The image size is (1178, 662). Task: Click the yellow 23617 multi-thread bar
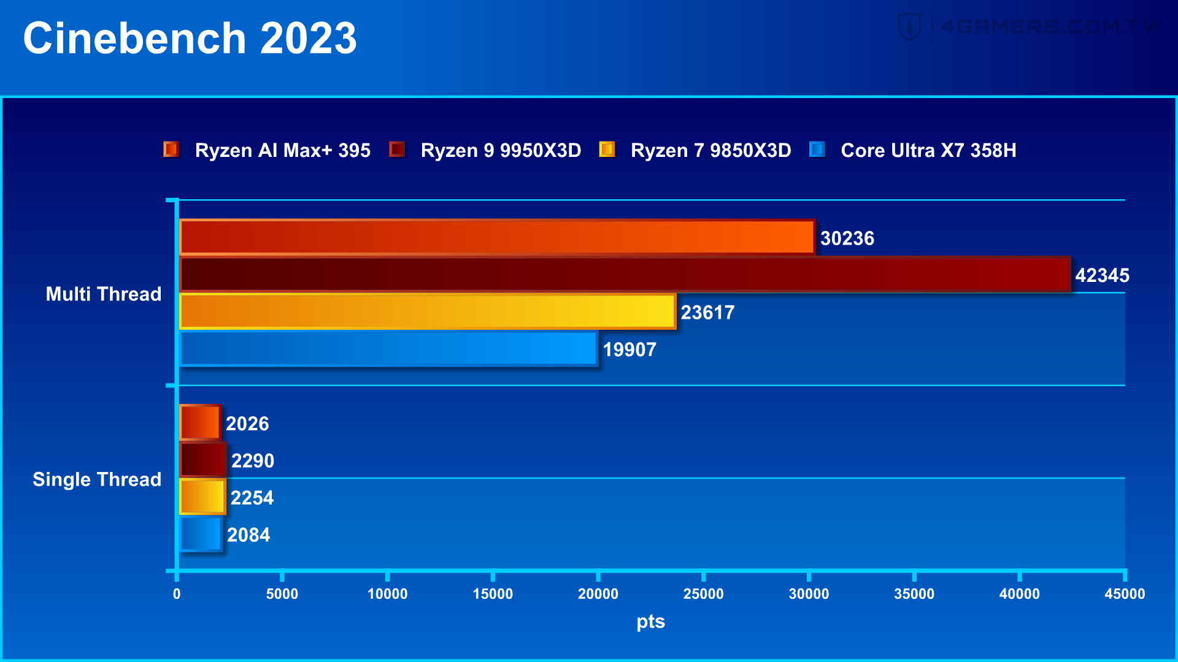pos(428,312)
